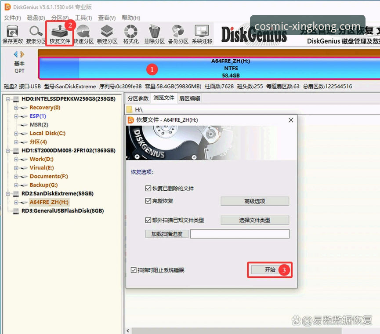Select RD3:GeneralUSBFlashDisk(8GB) in tree
Viewport: 380px width, 334px height.
point(62,211)
